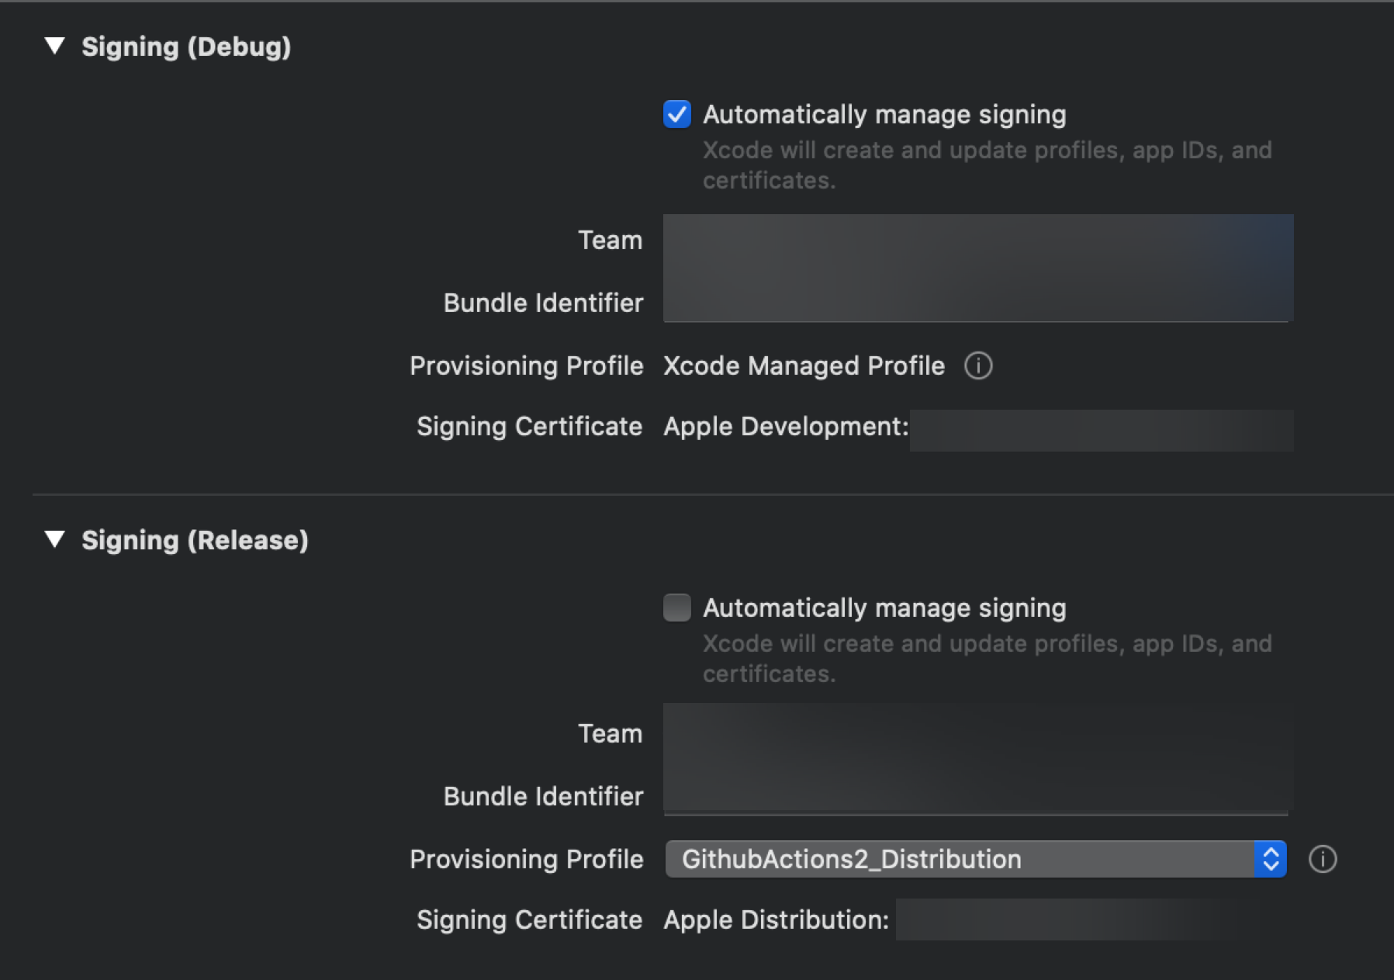Viewport: 1394px width, 980px height.
Task: Click the Signing (Release) section heading
Action: (x=195, y=540)
